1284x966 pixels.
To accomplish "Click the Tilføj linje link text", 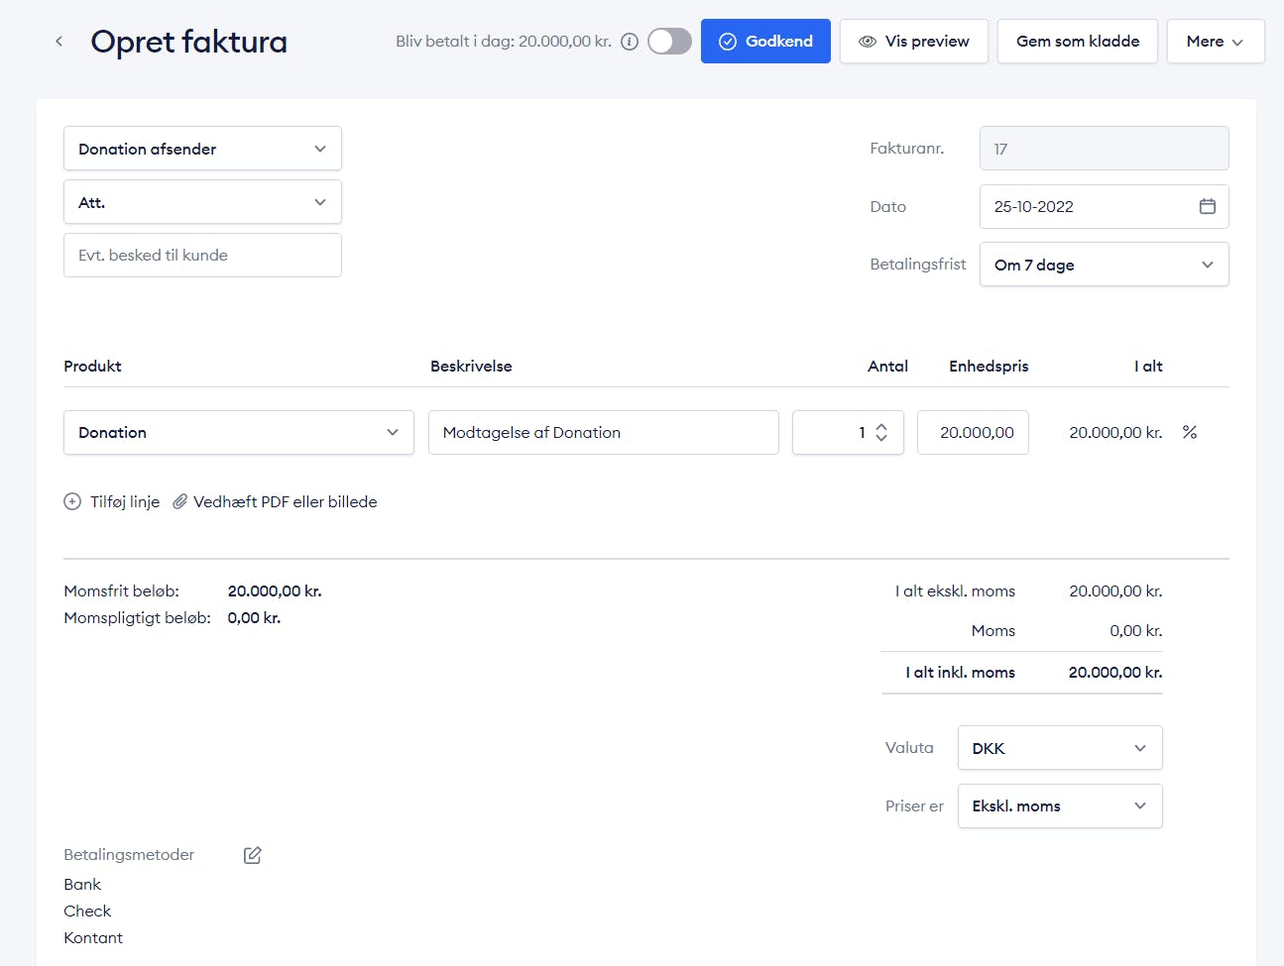I will (x=125, y=502).
